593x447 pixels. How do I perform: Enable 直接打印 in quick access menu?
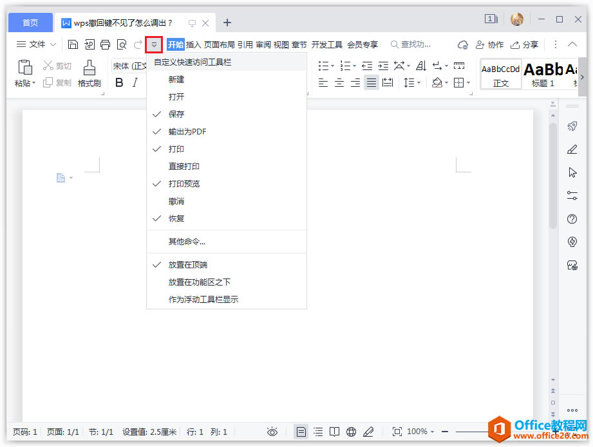point(226,166)
